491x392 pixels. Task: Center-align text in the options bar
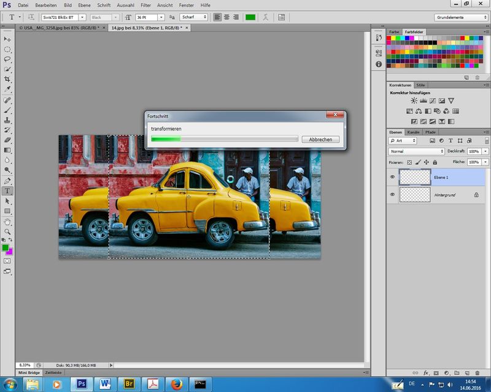[226, 17]
